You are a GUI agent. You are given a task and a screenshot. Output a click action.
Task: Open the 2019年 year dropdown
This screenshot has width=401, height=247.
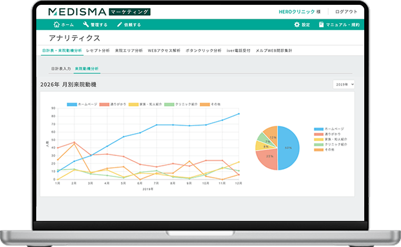(x=343, y=85)
